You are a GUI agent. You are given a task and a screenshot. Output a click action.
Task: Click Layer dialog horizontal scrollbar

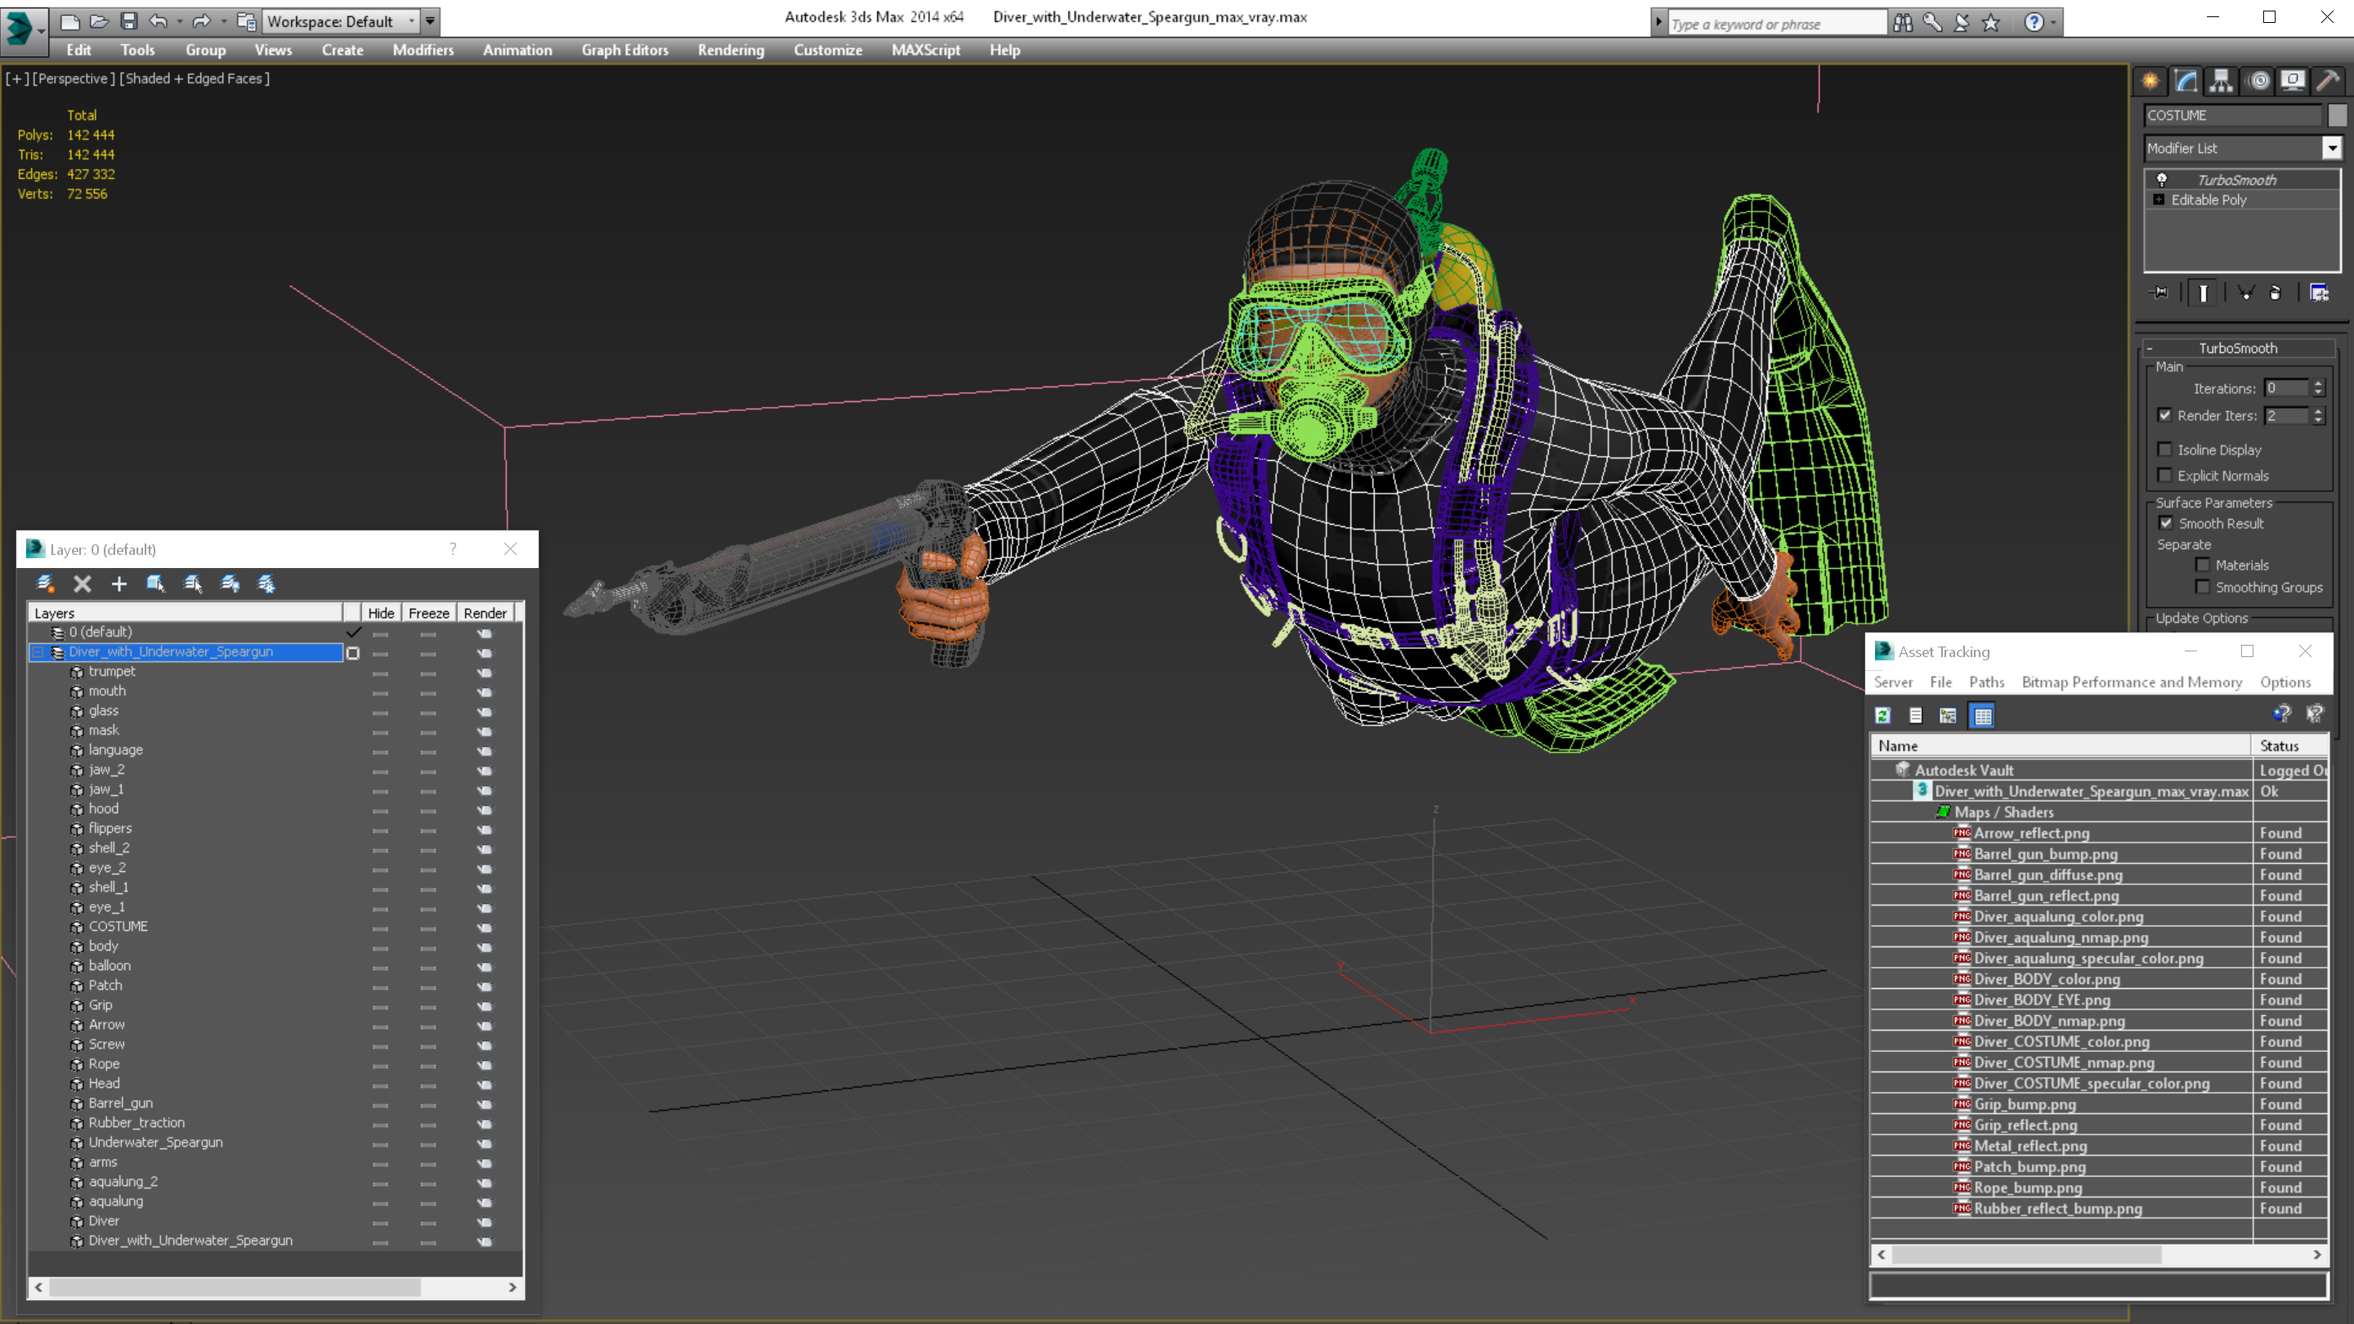click(275, 1287)
